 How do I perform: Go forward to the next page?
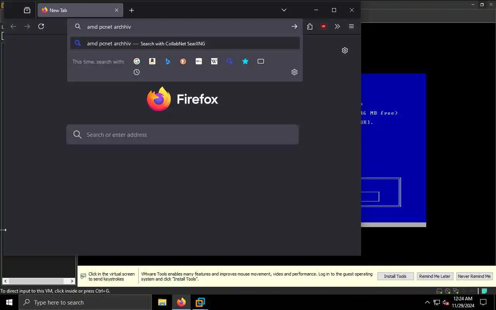tap(27, 26)
